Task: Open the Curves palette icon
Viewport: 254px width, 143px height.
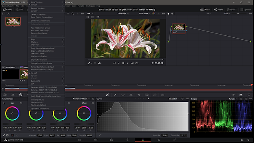Action: (x=107, y=95)
